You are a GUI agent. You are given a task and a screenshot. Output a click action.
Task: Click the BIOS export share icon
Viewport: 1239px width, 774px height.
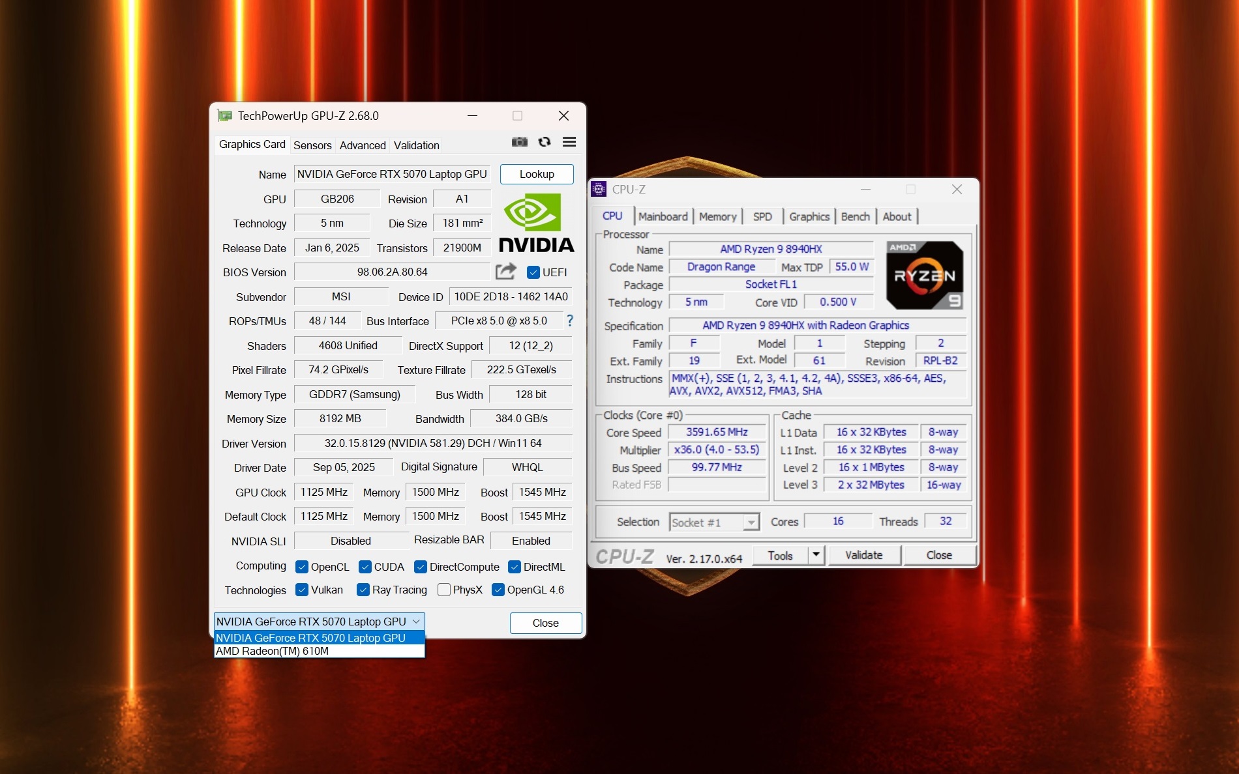pos(505,271)
